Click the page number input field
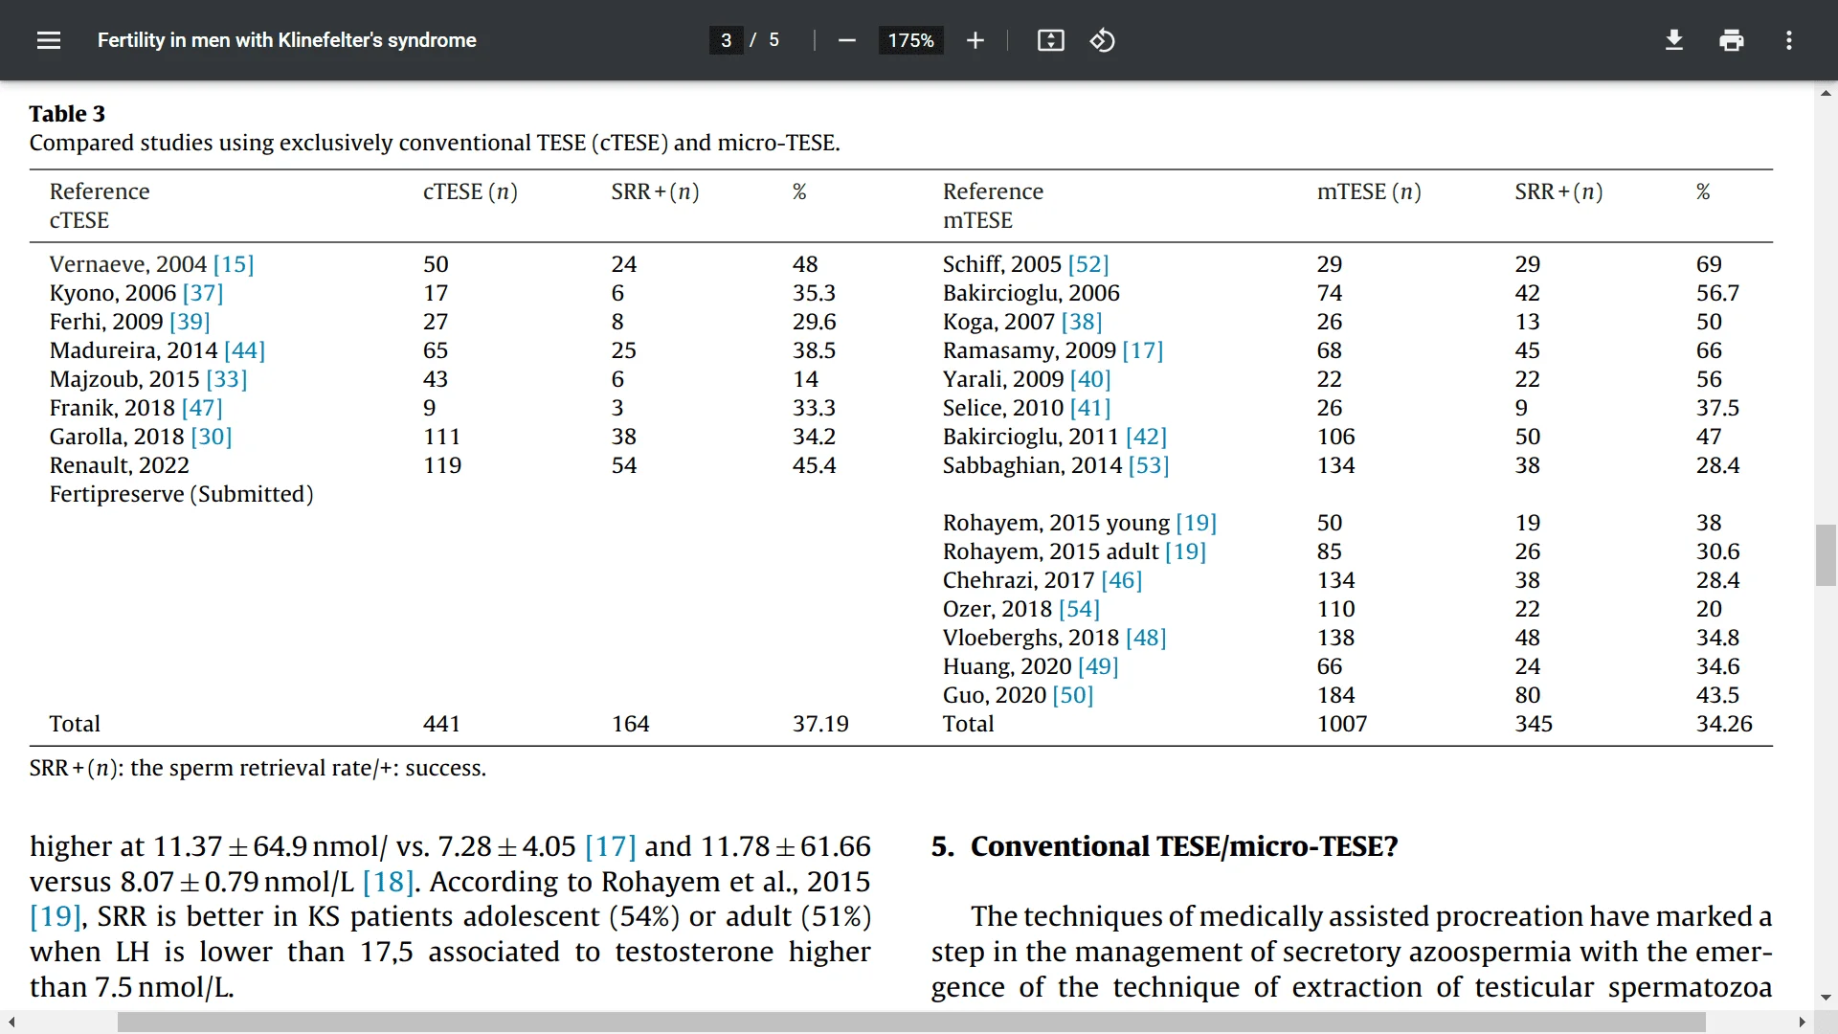Screen dimensions: 1838x1034 [726, 40]
